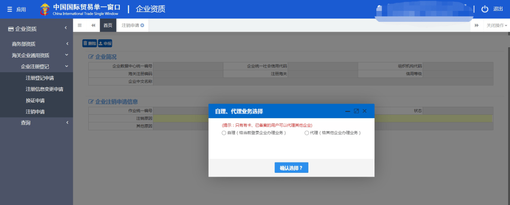Screen dimensions: 510x205
Task: Switch to the 首页 tab
Action: click(108, 26)
